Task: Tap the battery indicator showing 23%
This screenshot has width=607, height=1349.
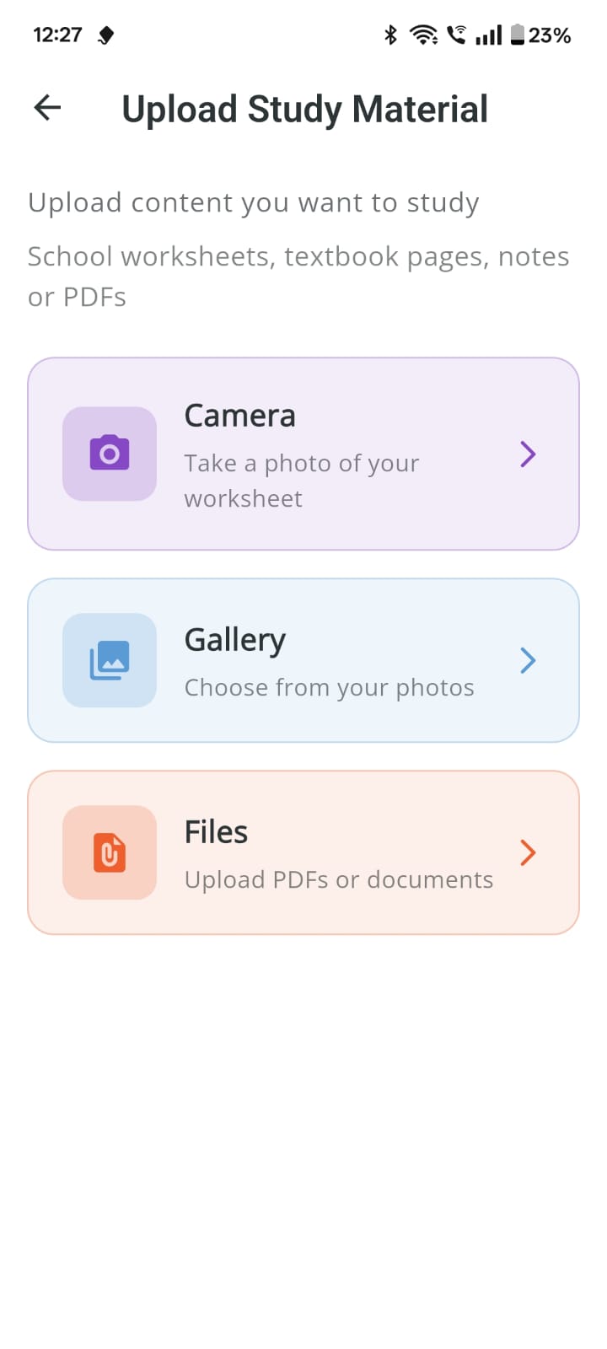Action: point(533,35)
